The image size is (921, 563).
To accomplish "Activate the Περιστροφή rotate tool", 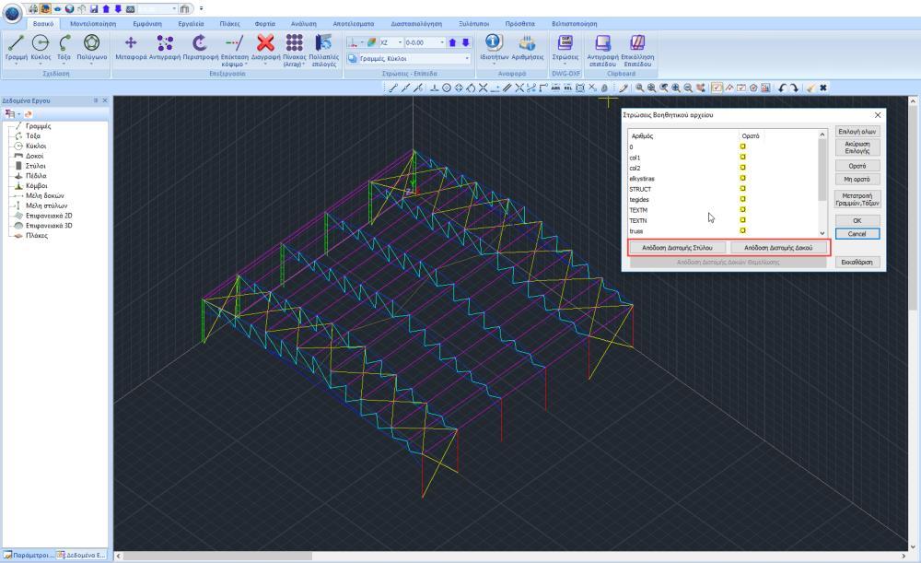I will [200, 48].
